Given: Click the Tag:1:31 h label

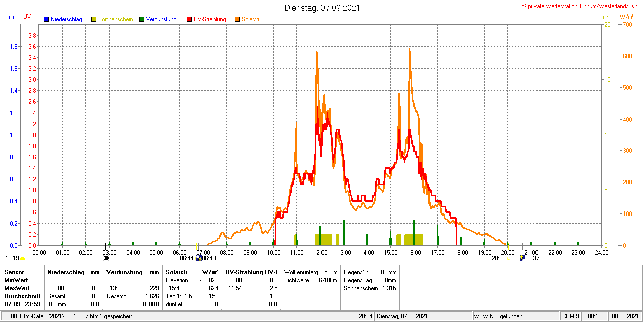Looking at the screenshot, I should [x=179, y=296].
